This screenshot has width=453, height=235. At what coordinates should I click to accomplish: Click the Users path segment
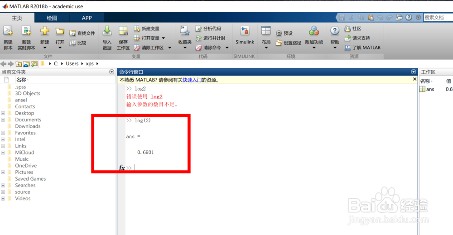(72, 63)
